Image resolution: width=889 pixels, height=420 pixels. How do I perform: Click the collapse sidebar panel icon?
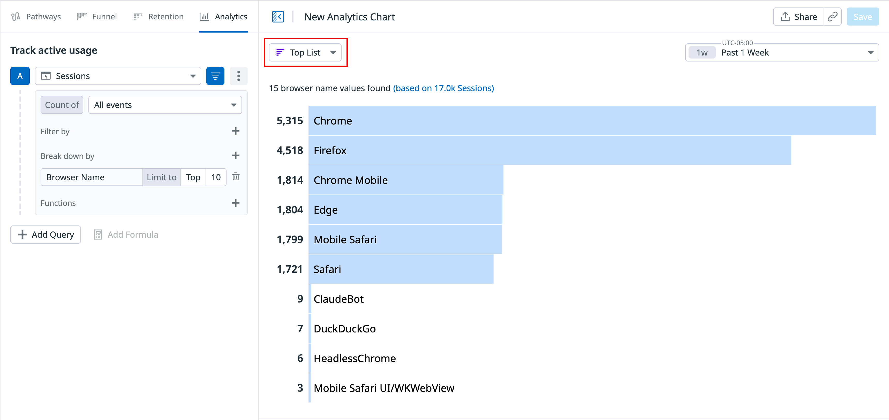[278, 17]
